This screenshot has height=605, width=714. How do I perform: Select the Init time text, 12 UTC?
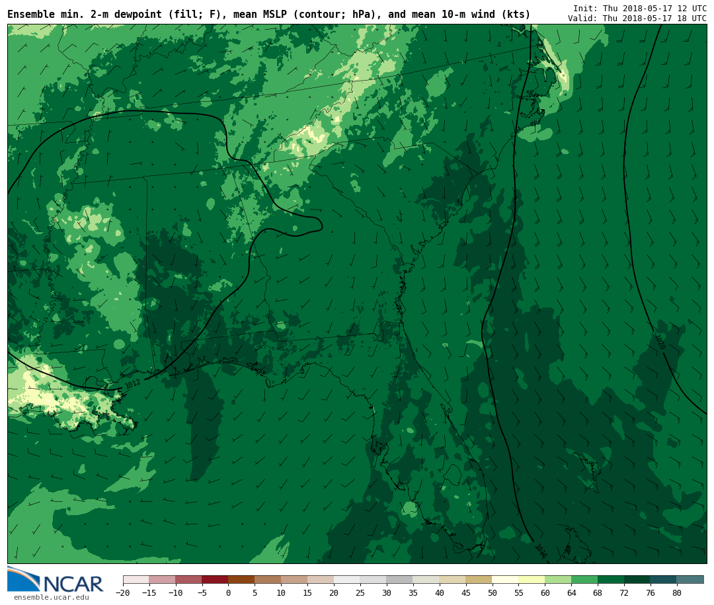[x=640, y=8]
